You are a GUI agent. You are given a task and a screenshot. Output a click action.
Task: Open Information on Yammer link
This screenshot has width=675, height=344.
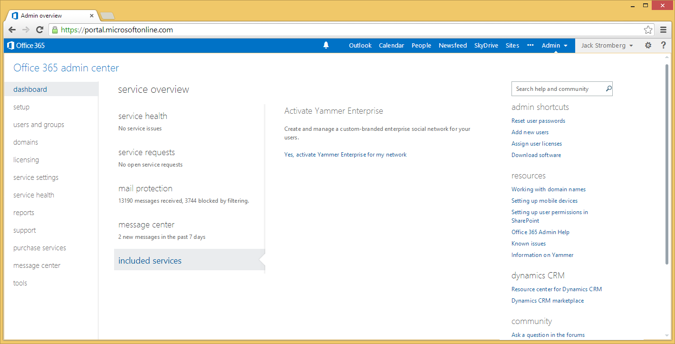click(x=542, y=255)
